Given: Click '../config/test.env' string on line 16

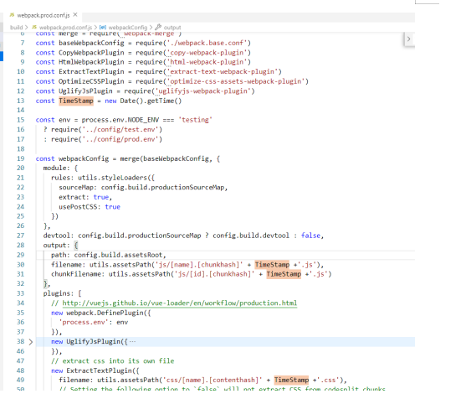Looking at the screenshot, I should [120, 130].
